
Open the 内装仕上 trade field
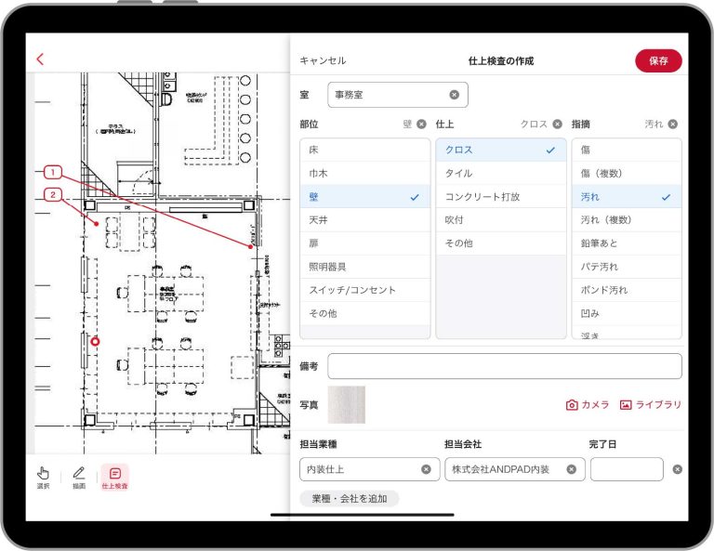358,469
